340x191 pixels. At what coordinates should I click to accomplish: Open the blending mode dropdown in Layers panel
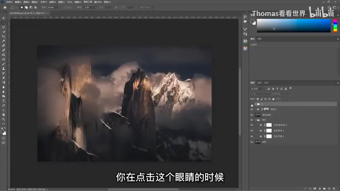point(260,94)
